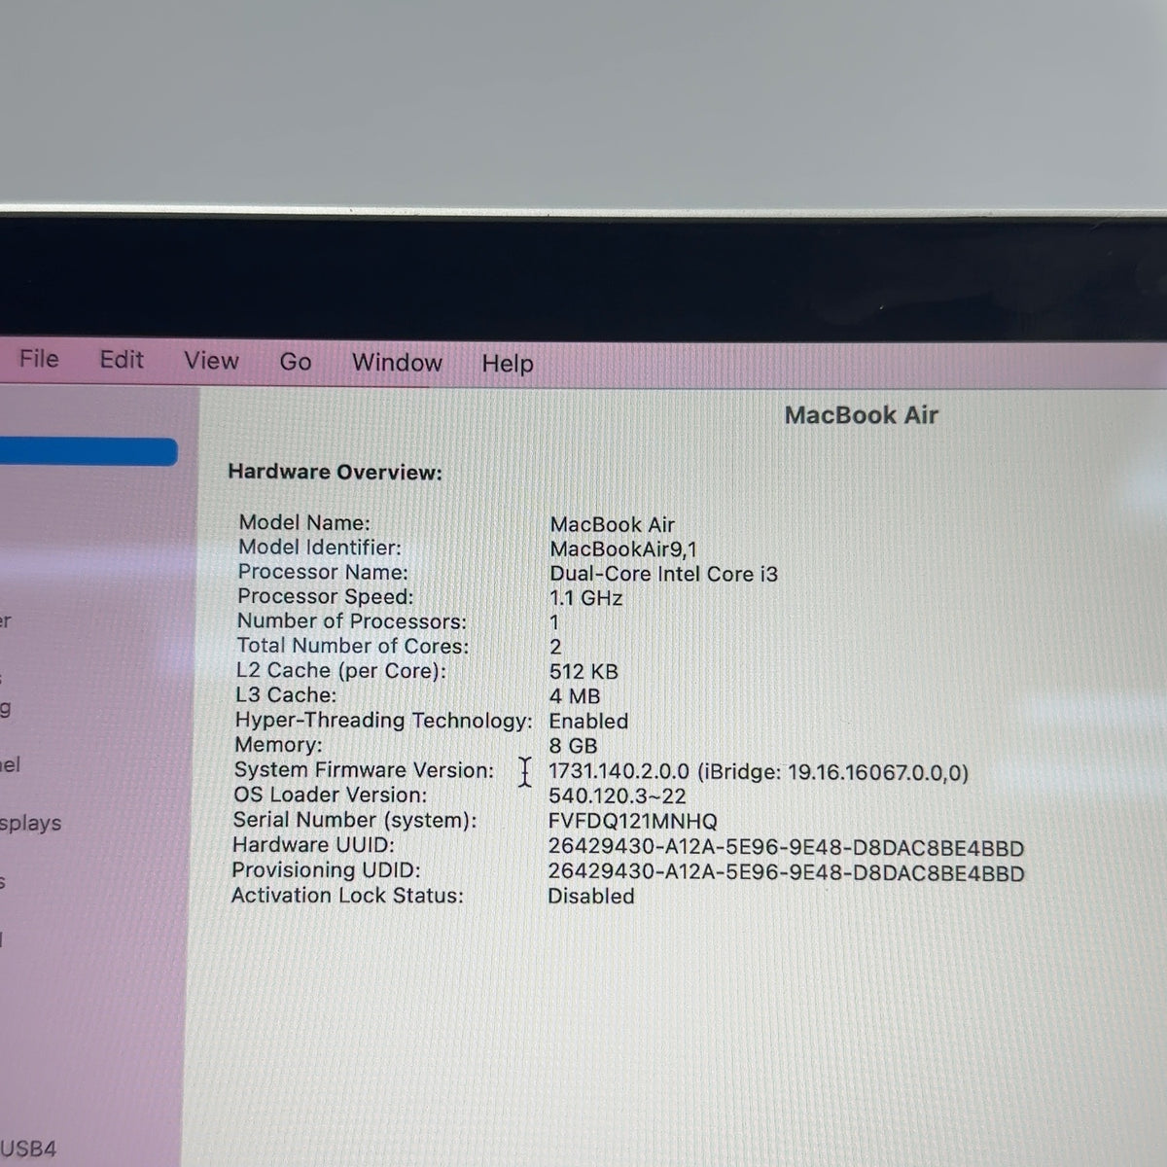This screenshot has height=1167, width=1167.
Task: Select the sidebar entry ending in 'splays'
Action: pyautogui.click(x=30, y=823)
